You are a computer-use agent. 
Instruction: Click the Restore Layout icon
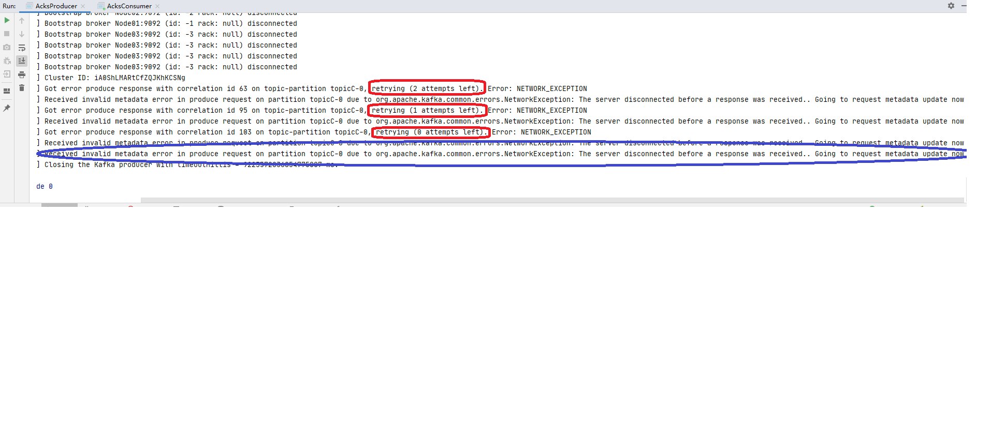point(7,91)
